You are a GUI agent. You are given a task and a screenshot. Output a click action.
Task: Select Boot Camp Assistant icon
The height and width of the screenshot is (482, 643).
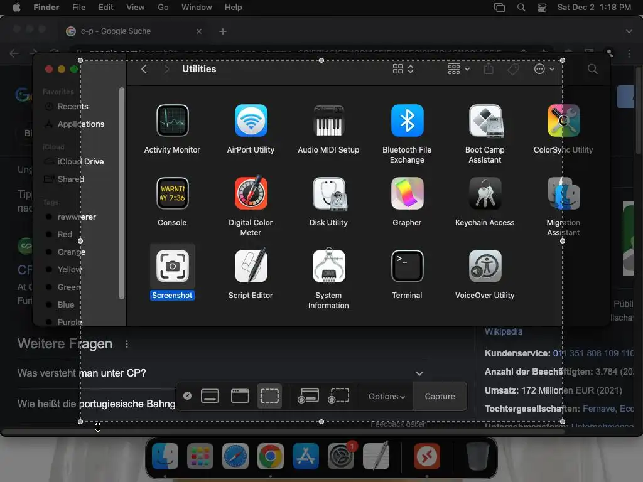click(485, 120)
